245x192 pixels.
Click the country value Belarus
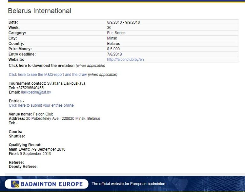114,44
